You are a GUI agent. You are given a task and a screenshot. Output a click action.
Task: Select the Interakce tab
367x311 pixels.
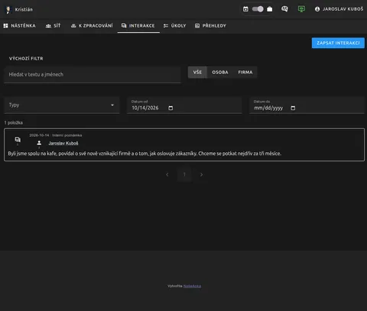(138, 26)
